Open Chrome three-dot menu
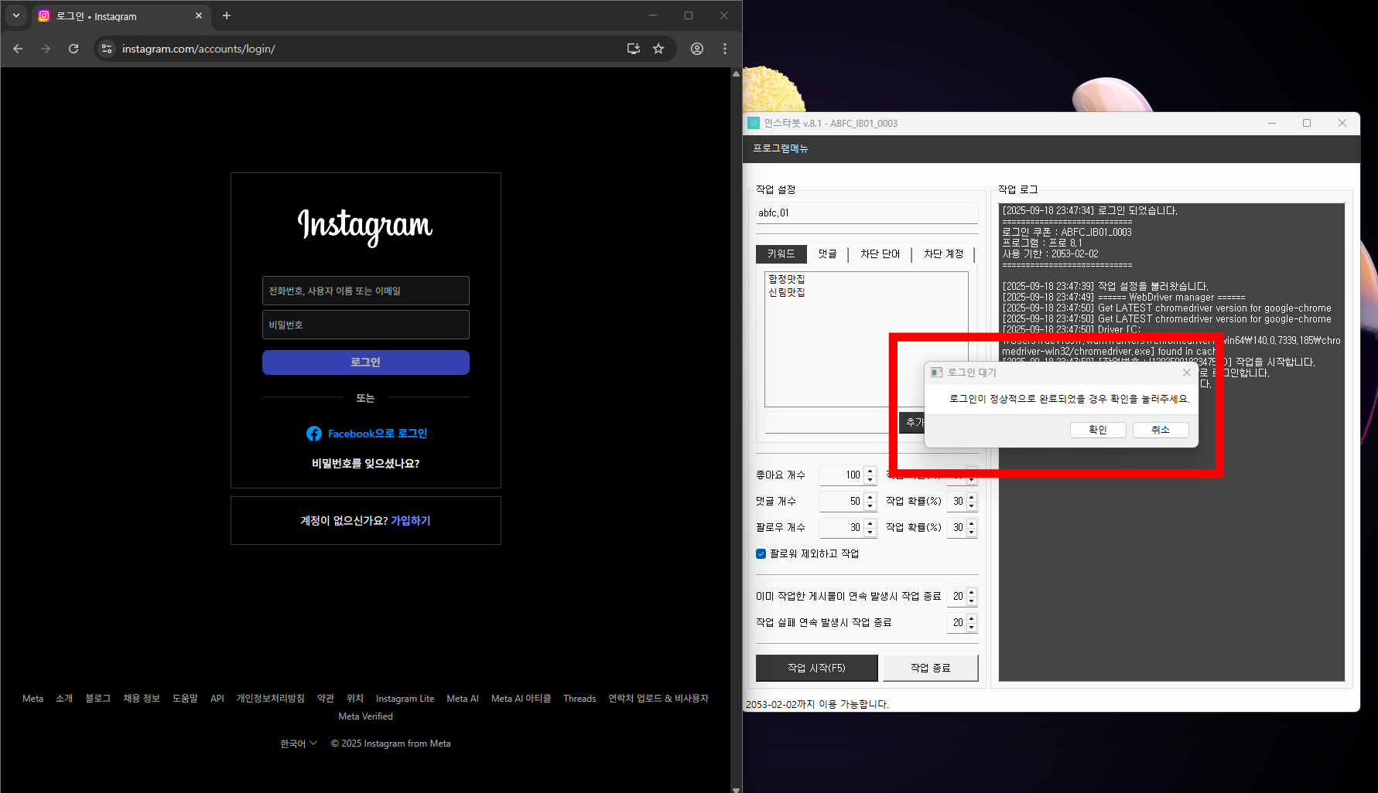This screenshot has width=1378, height=793. [x=725, y=49]
